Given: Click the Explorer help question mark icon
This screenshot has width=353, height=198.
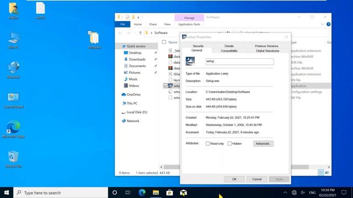Looking at the screenshot, I should (329, 24).
